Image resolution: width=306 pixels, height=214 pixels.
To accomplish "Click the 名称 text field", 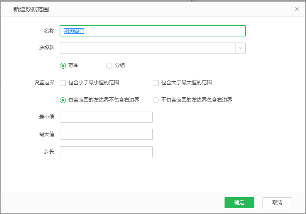I will point(153,31).
